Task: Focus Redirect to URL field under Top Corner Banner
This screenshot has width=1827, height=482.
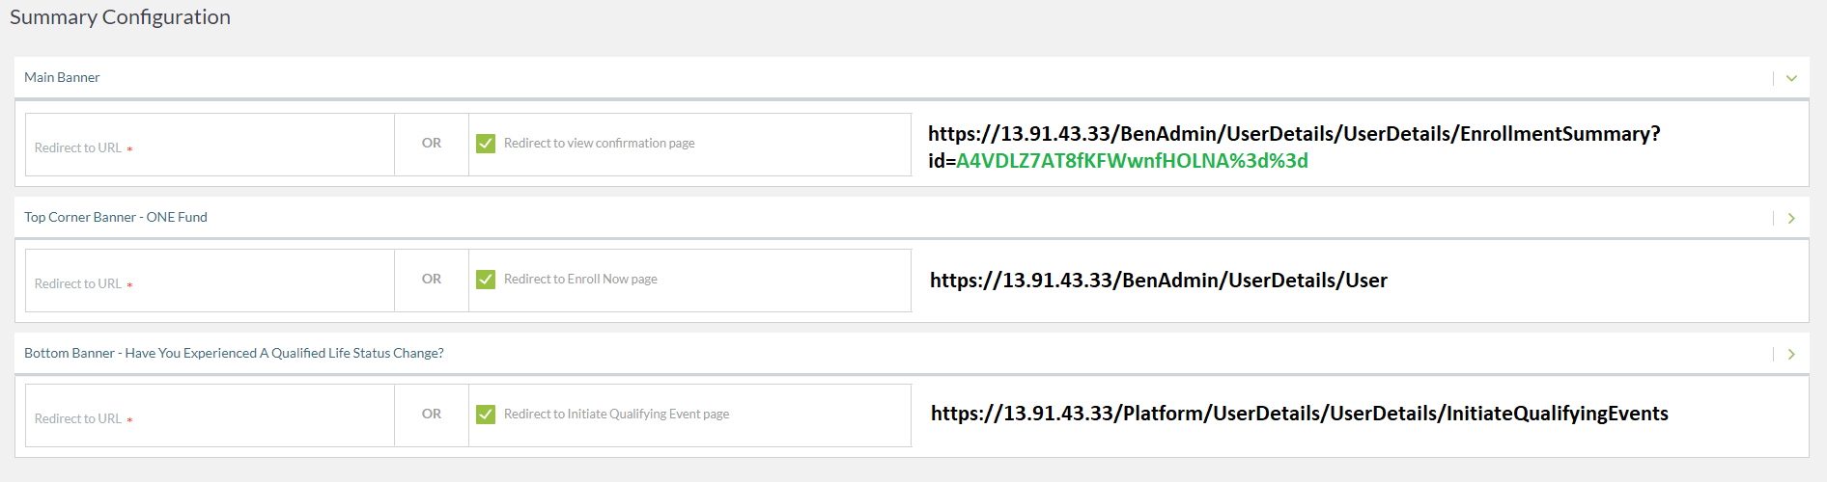Action: 210,281
